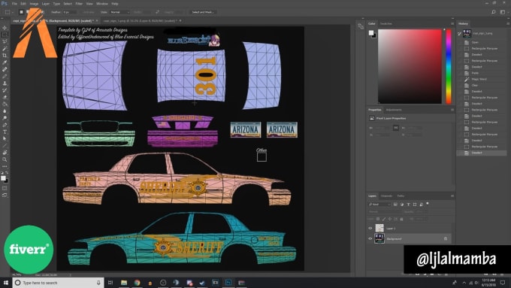The width and height of the screenshot is (511, 288).
Task: Open the Kind filter dropdown in Layers
Action: 379,205
